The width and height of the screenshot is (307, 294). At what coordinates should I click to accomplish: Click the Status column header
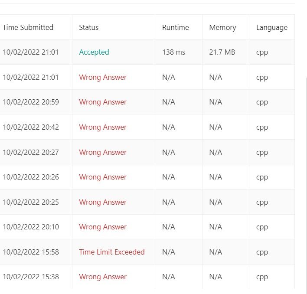(x=89, y=27)
